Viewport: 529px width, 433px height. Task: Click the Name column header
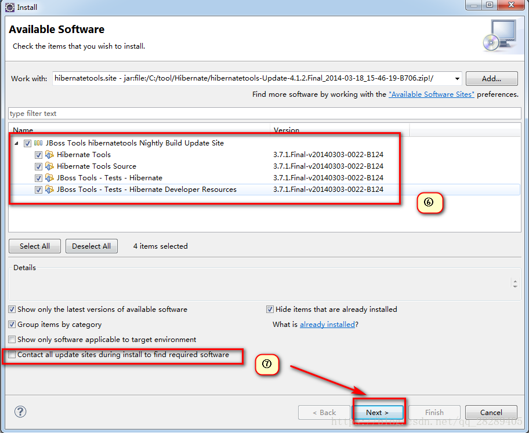139,130
